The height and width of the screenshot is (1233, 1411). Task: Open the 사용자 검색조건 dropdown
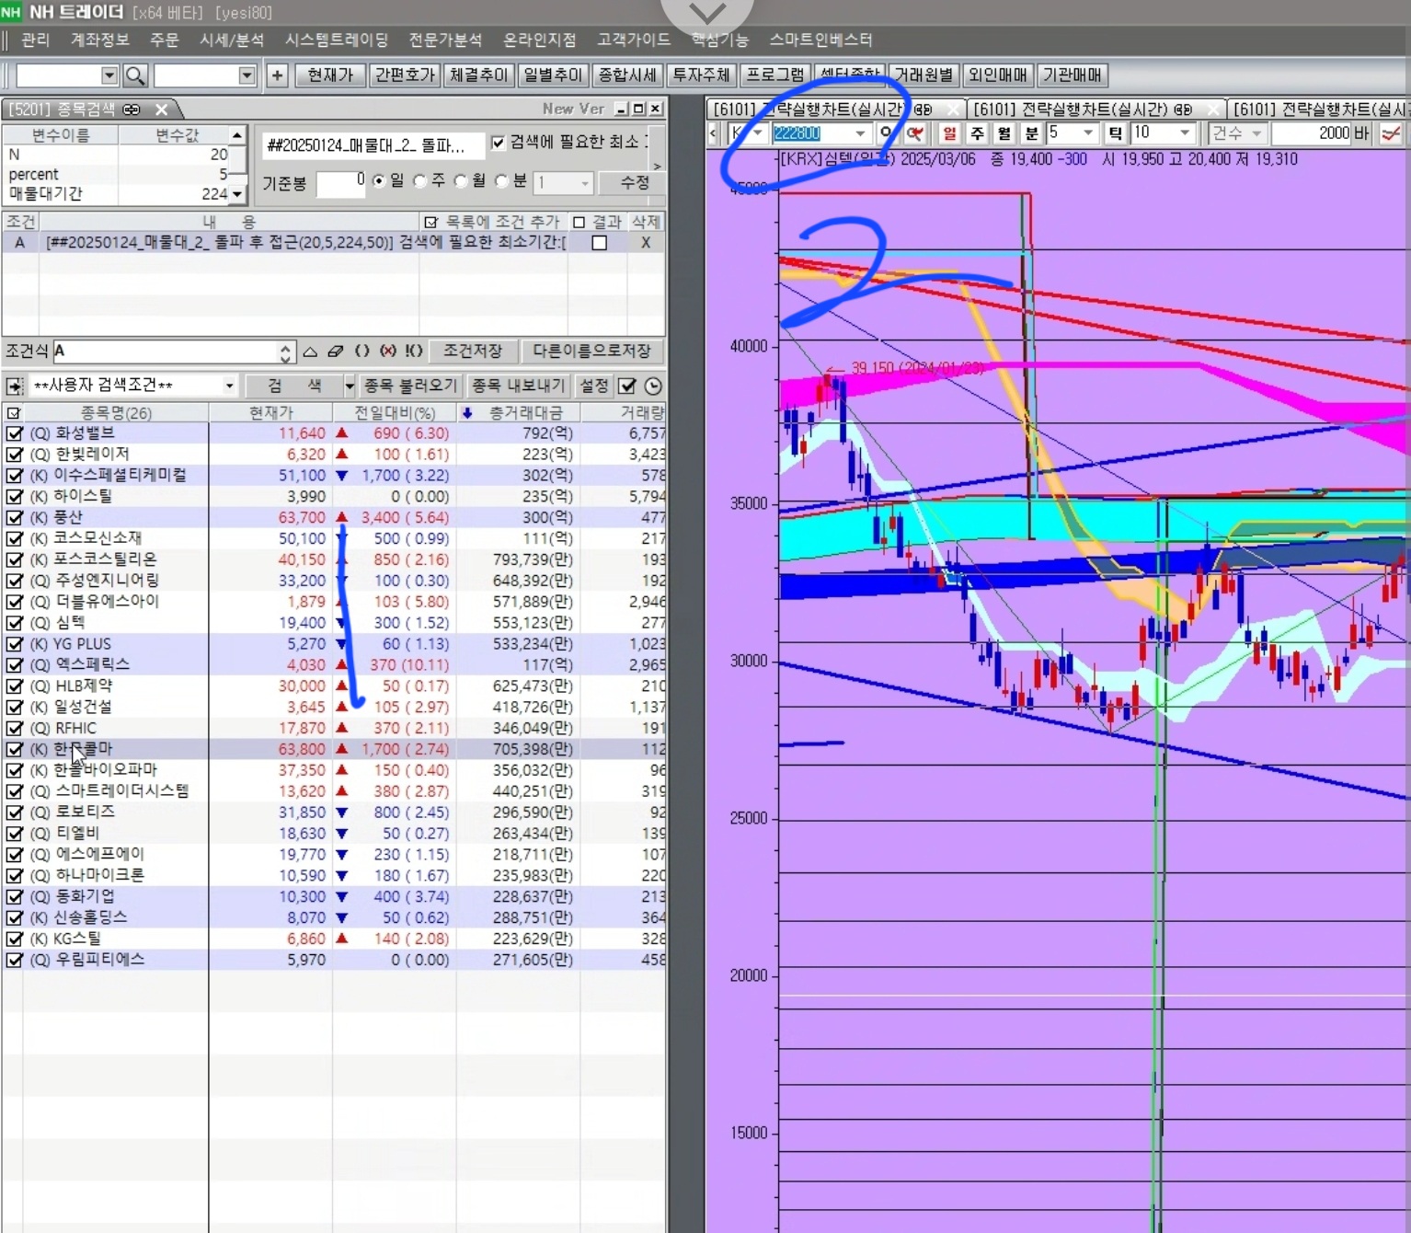coord(229,386)
